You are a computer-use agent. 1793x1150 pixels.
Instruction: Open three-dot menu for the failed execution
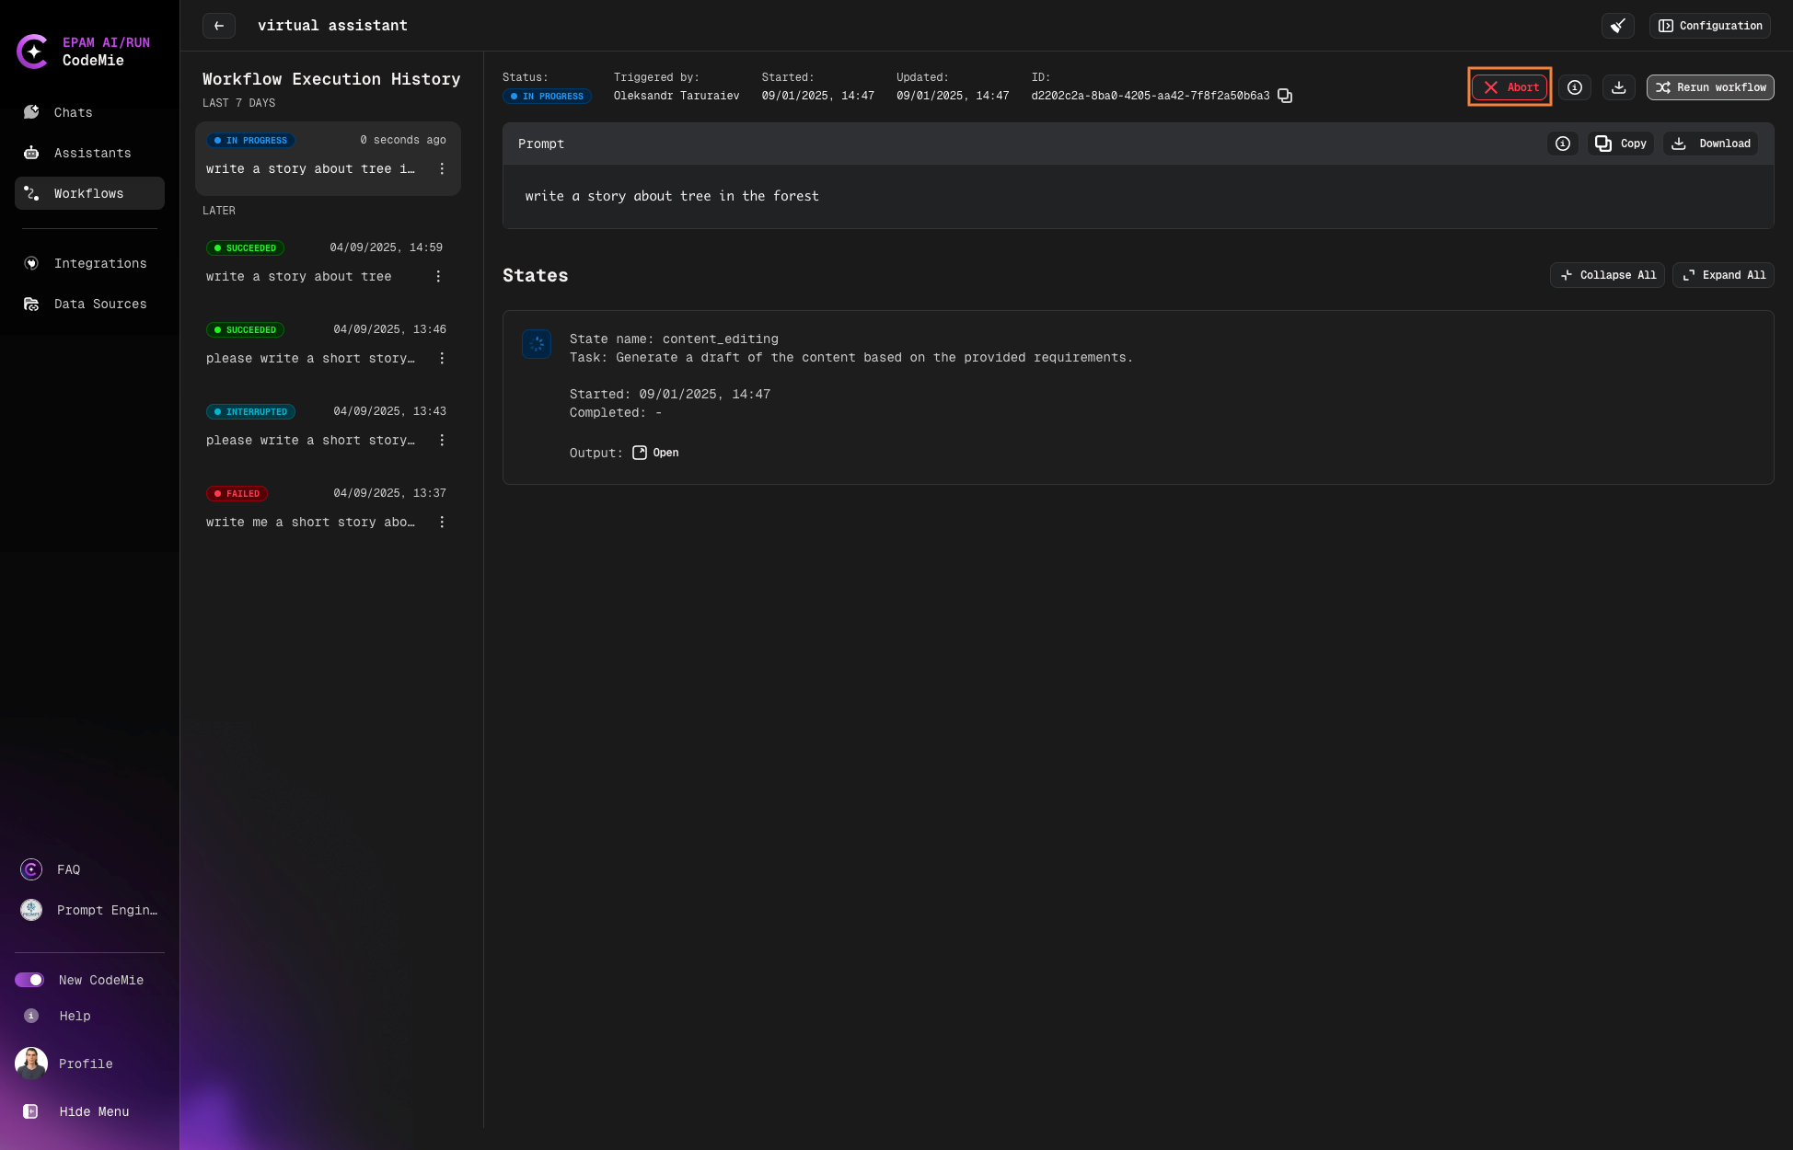click(x=442, y=523)
